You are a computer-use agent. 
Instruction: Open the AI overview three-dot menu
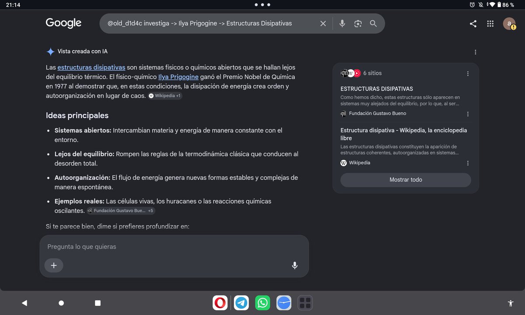pyautogui.click(x=476, y=52)
